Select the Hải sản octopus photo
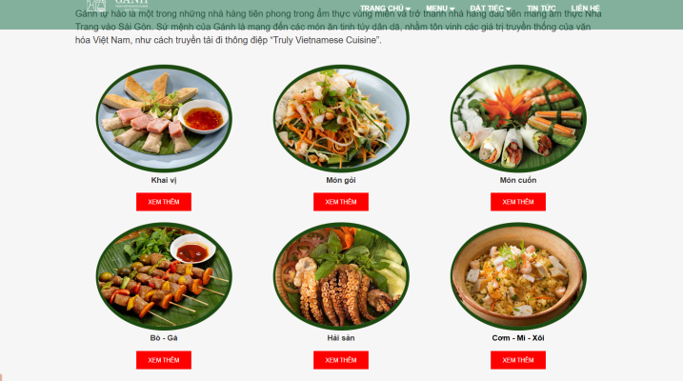This screenshot has height=381, width=683. pyautogui.click(x=341, y=276)
